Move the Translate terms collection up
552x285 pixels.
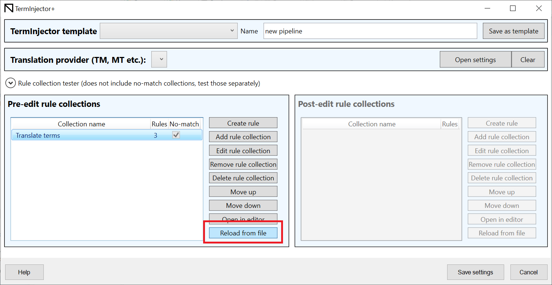coord(243,192)
